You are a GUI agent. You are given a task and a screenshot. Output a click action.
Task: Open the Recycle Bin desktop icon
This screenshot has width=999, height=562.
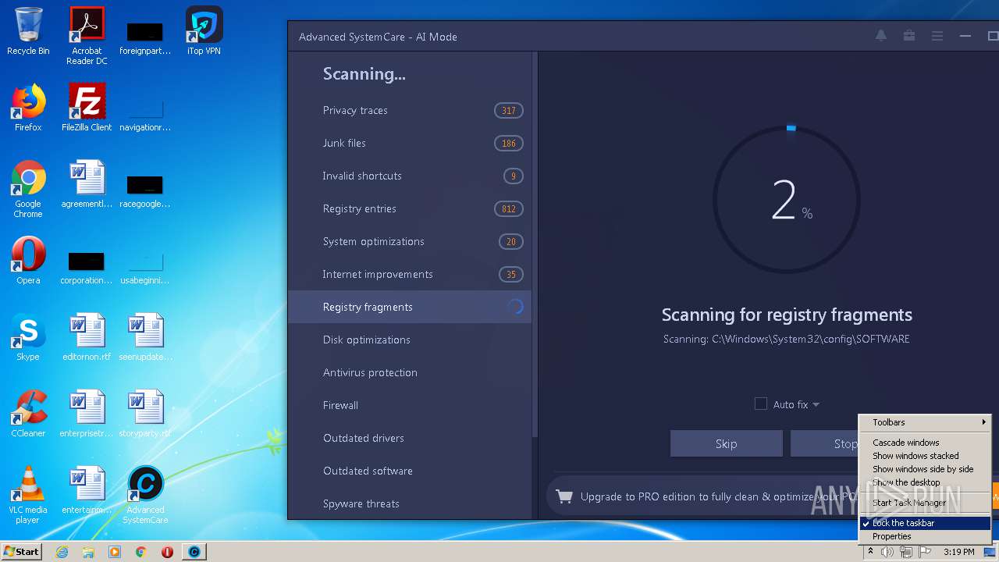coord(28,31)
